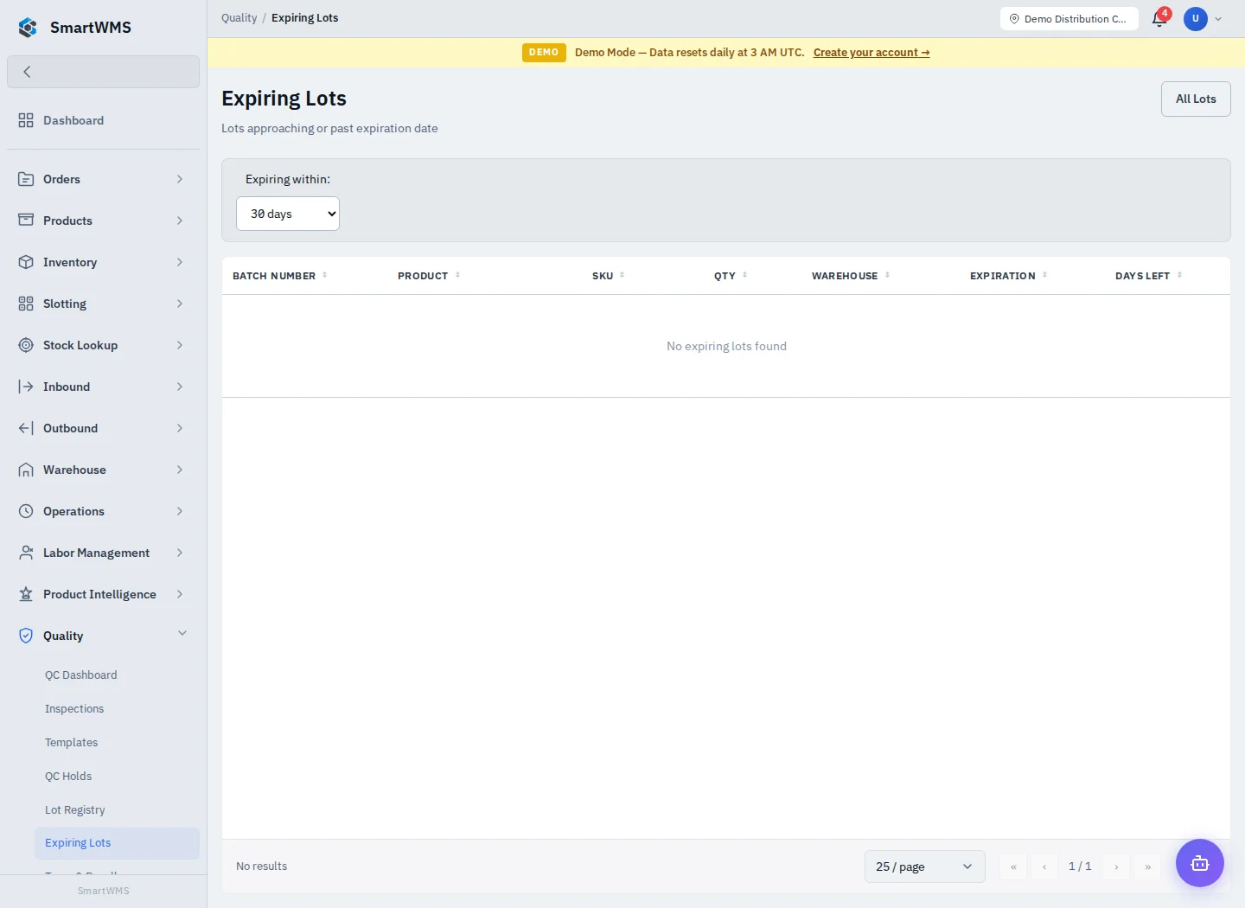1245x908 pixels.
Task: Collapse the Quality menu chevron
Action: pos(182,634)
